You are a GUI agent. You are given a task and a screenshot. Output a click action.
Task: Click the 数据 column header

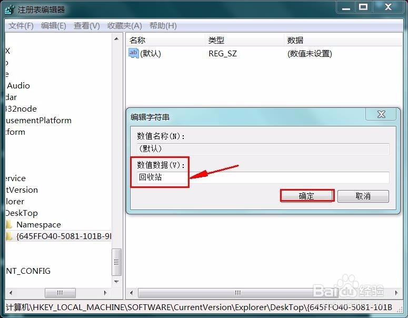point(343,41)
